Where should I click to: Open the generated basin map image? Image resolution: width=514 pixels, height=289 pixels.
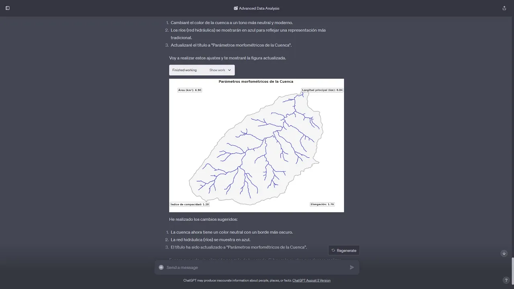tap(257, 145)
